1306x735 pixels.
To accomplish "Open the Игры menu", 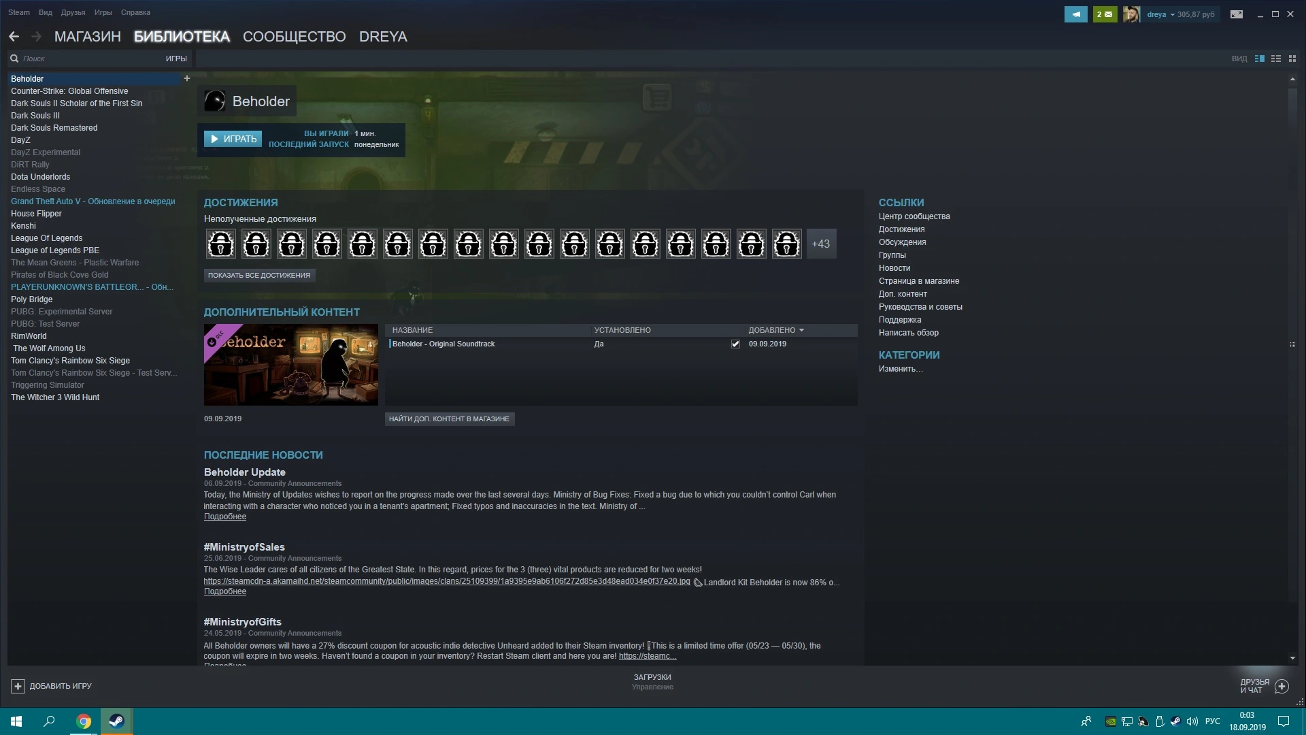I will click(x=103, y=12).
